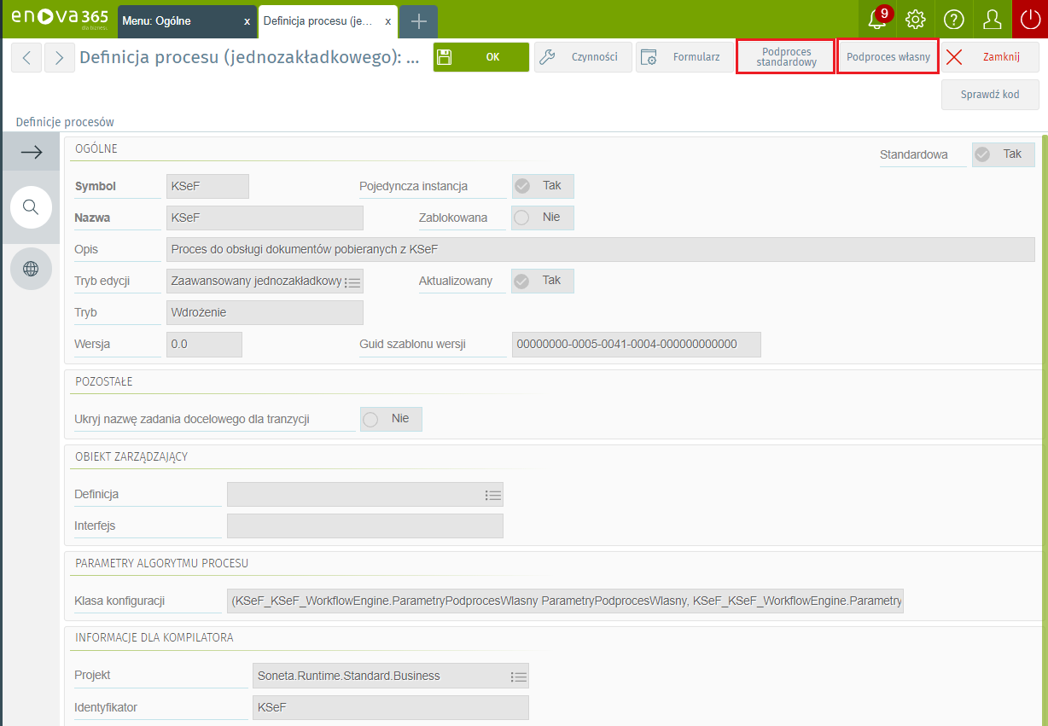Toggle the Zablokowana switch
Image resolution: width=1048 pixels, height=726 pixels.
tap(542, 218)
